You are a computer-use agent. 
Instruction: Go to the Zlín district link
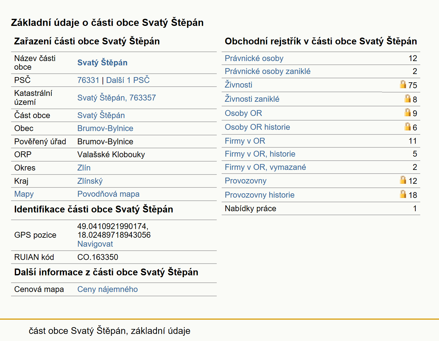click(84, 168)
